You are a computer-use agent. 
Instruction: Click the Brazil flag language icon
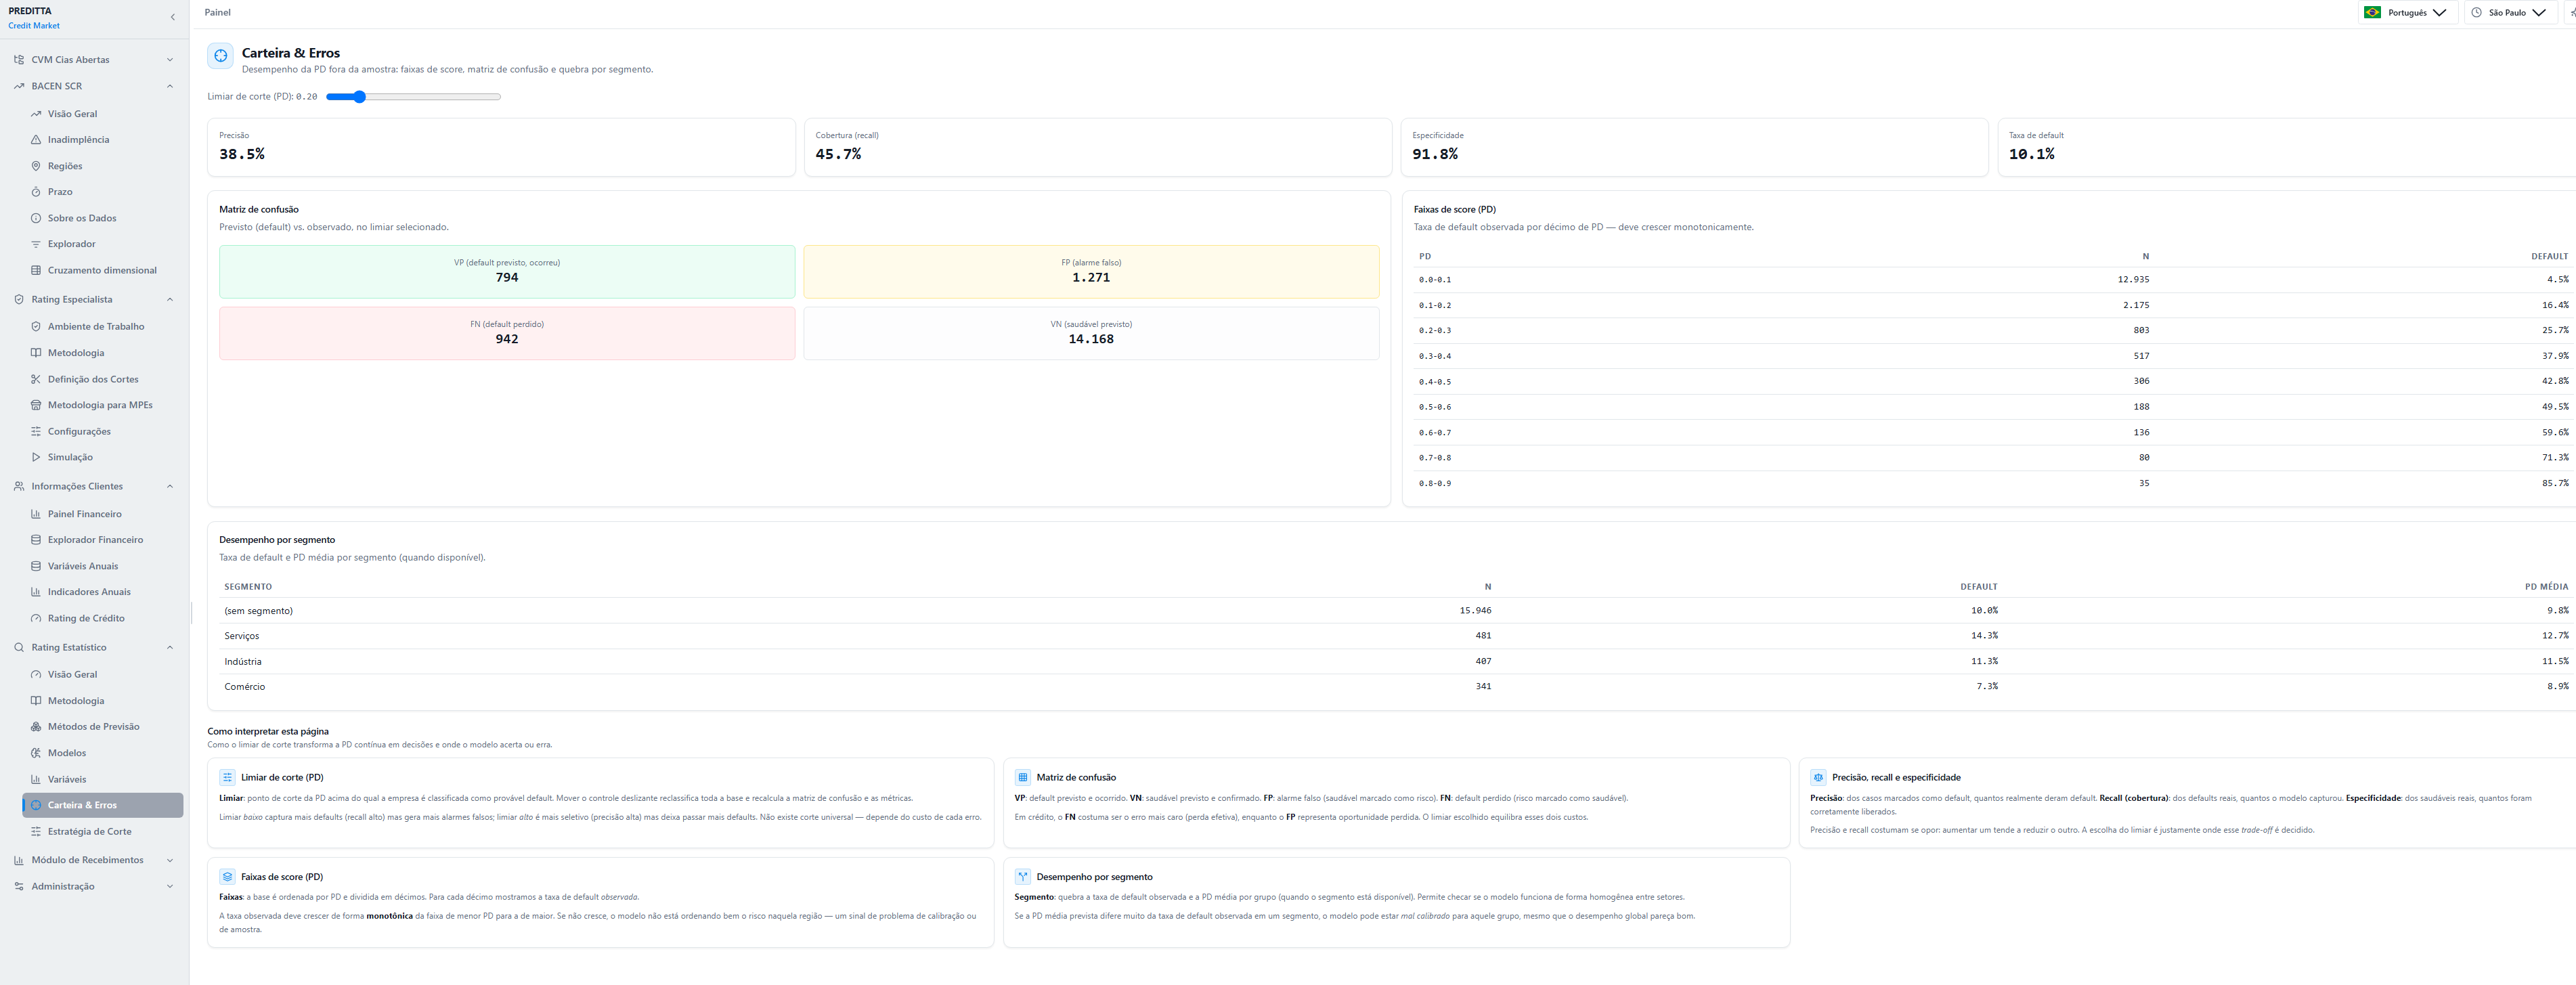(2372, 13)
